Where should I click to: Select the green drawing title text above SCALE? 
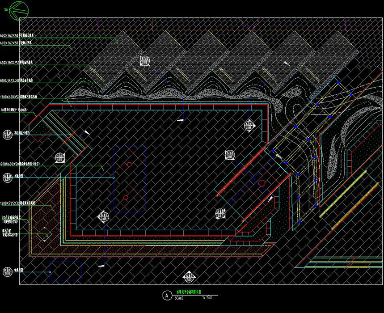(x=189, y=292)
